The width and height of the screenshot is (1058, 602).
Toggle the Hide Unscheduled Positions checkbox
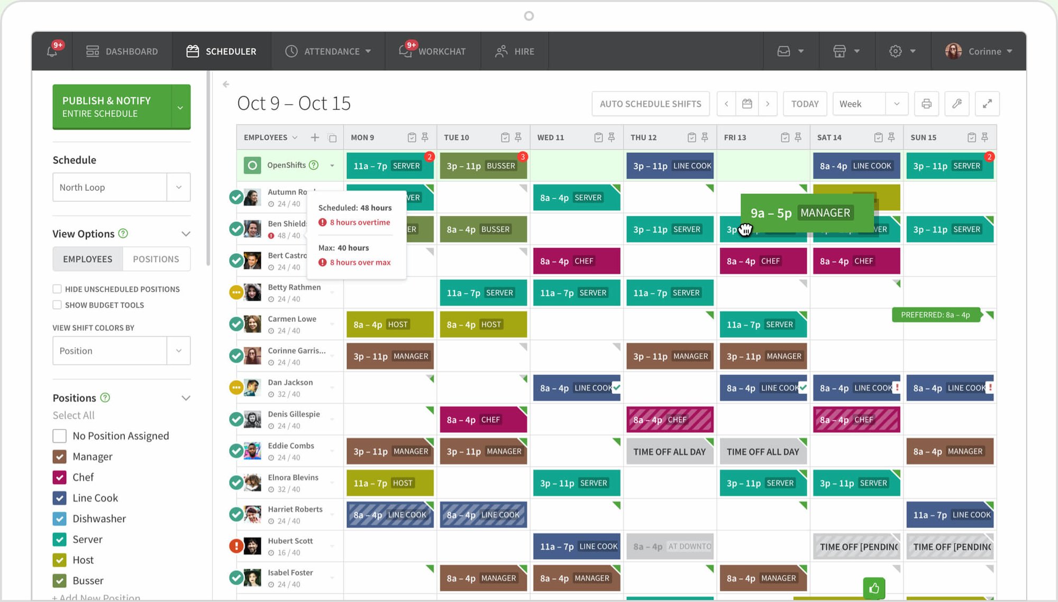click(57, 288)
